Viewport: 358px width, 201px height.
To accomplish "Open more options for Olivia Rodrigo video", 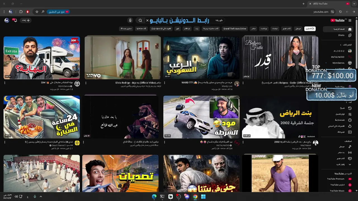I will pyautogui.click(x=86, y=83).
